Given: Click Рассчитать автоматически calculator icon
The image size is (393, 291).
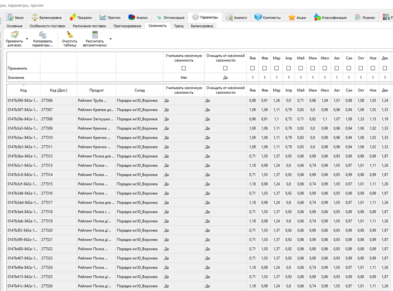Looking at the screenshot, I should (x=95, y=35).
